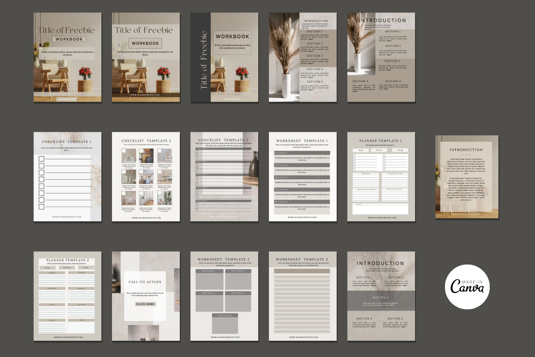
Task: Select the SATURDAY header on Planner Template 2
Action: point(81,305)
